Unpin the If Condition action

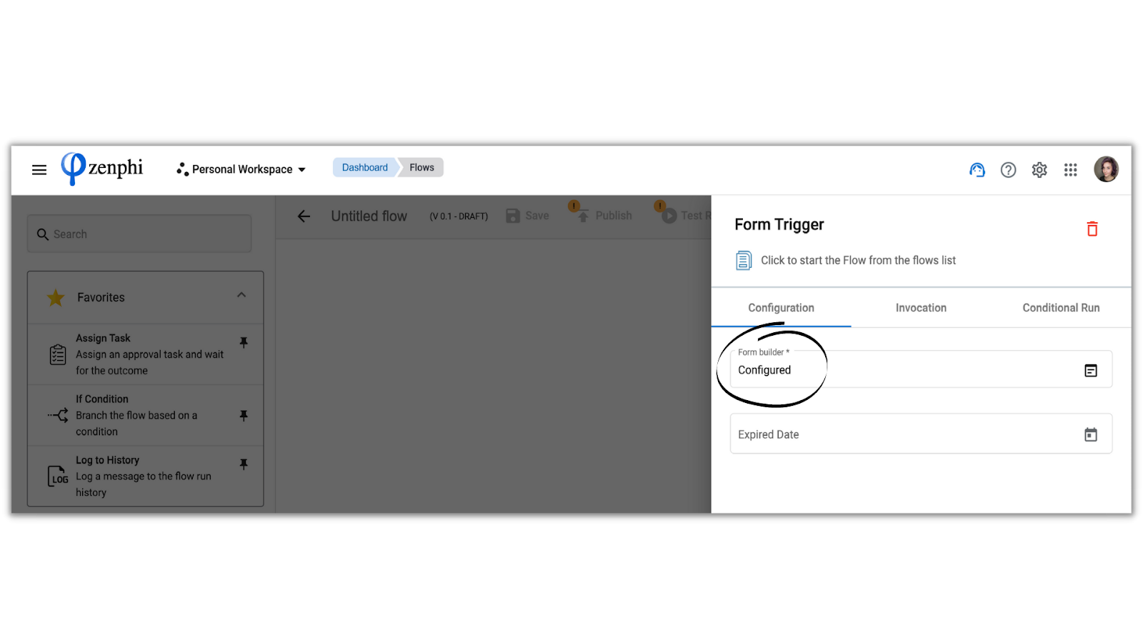[x=244, y=415]
